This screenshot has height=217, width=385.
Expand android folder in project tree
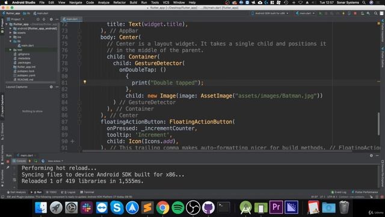[11, 28]
